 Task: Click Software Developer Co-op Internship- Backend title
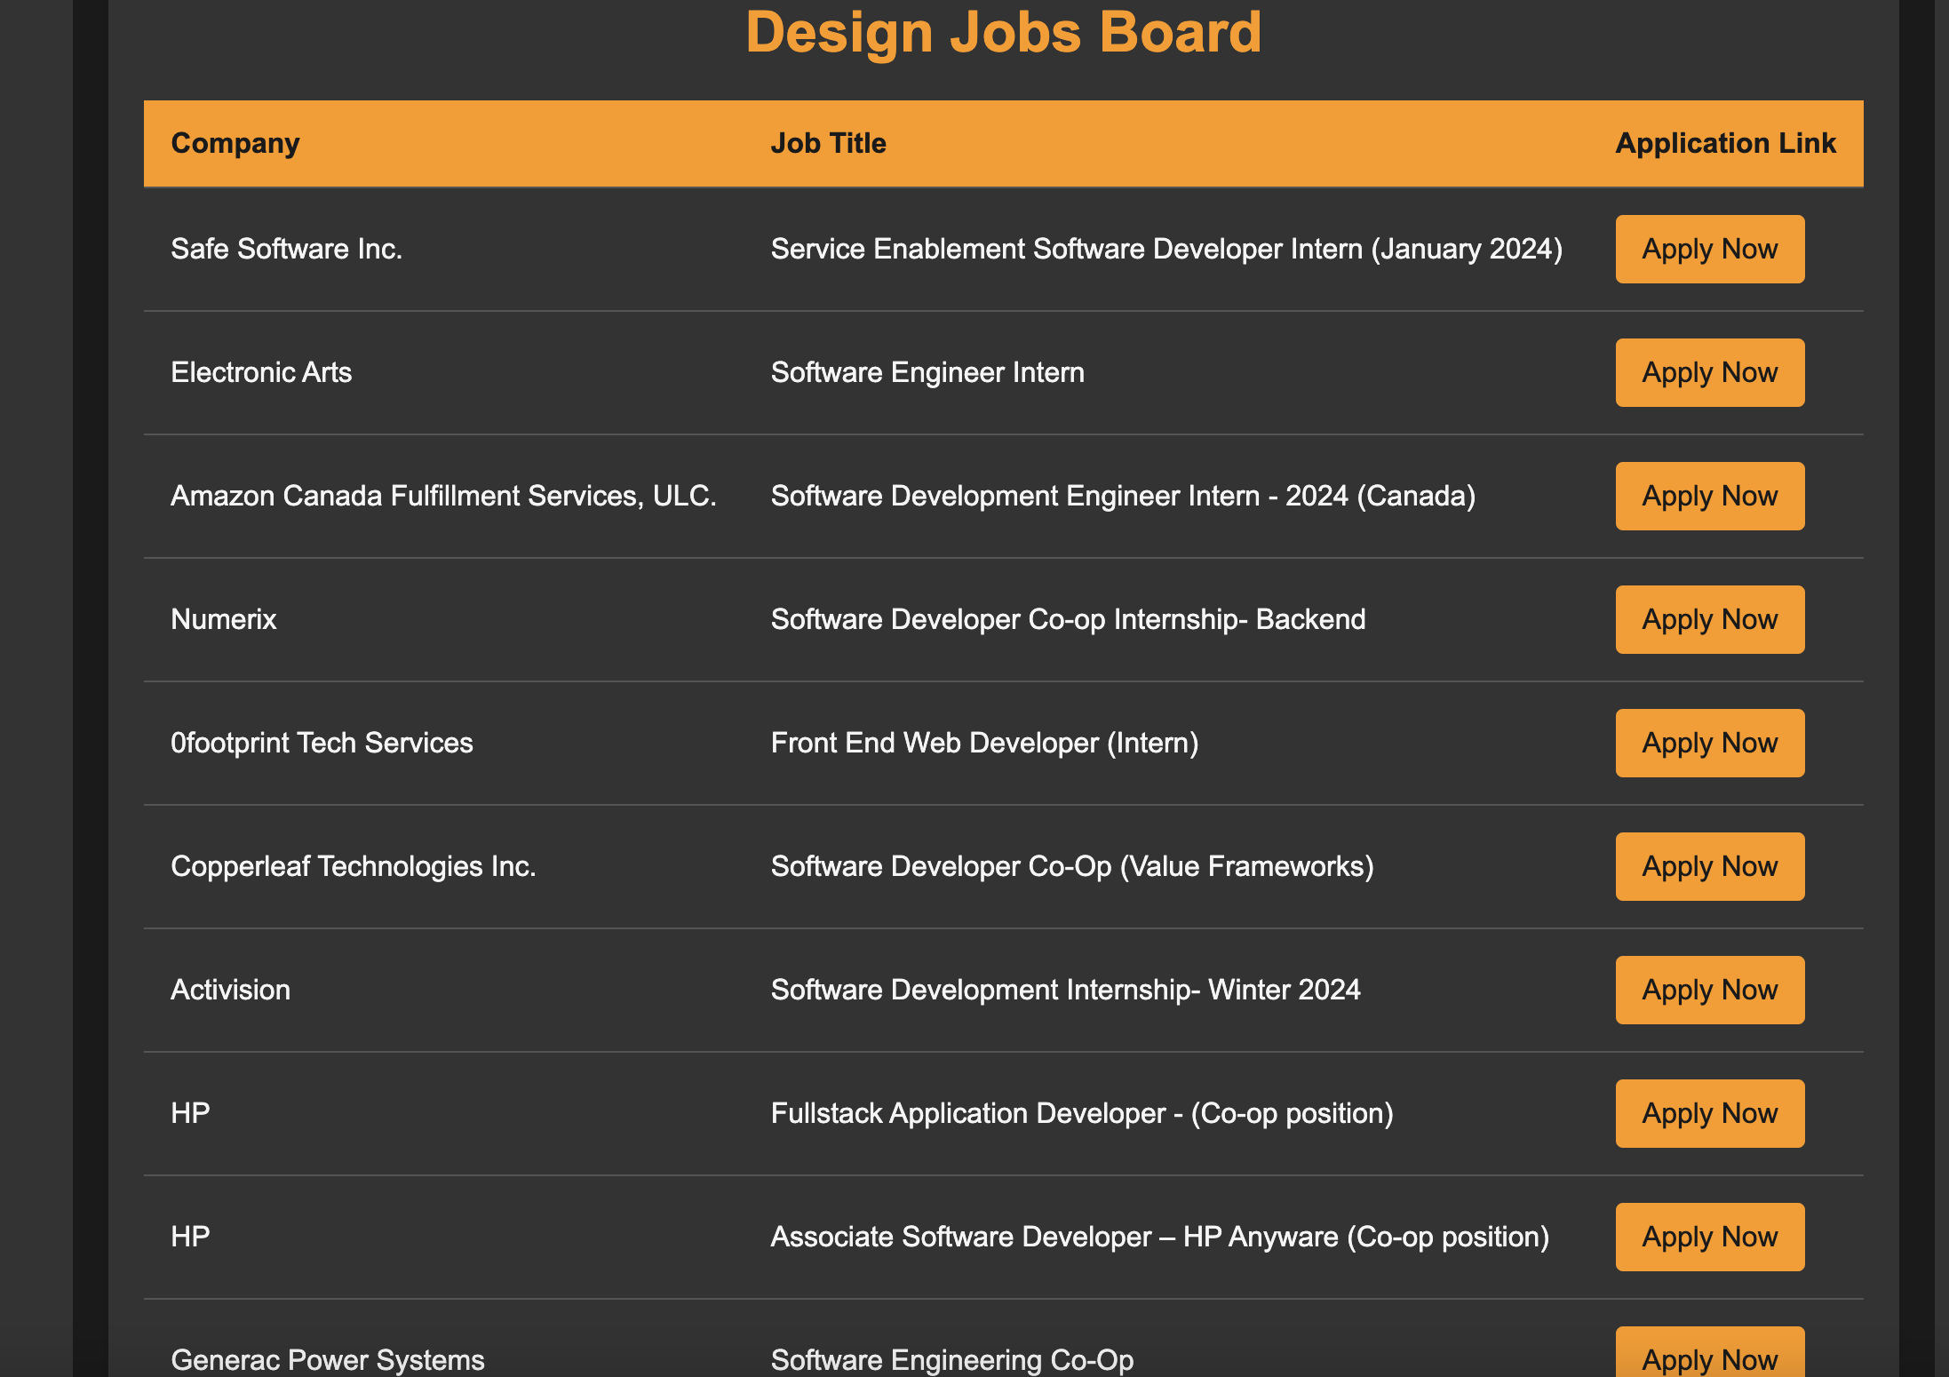click(x=1068, y=619)
